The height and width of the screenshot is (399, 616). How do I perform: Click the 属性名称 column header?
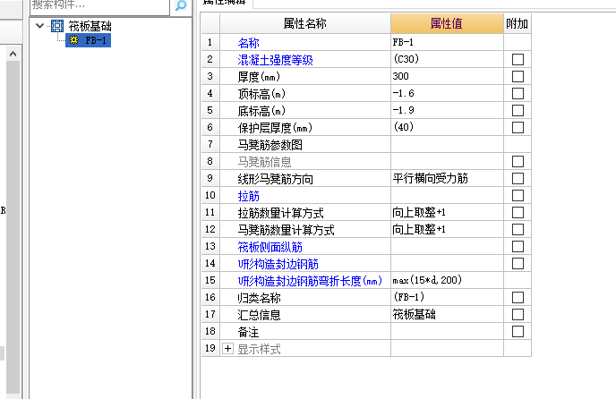(x=305, y=23)
